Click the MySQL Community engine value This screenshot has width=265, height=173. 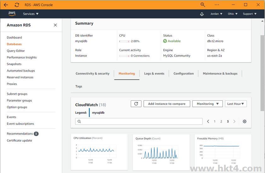point(176,56)
